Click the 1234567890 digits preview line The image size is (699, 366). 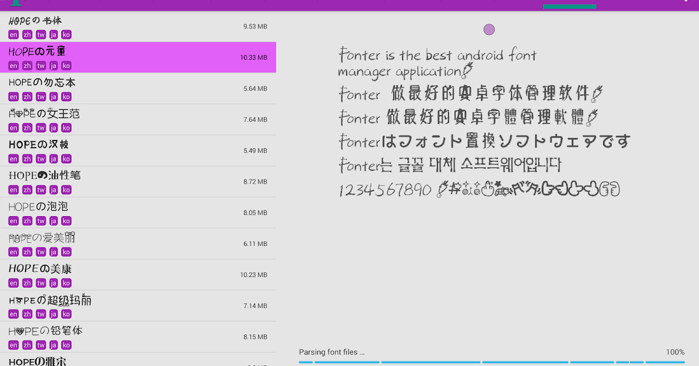point(479,189)
